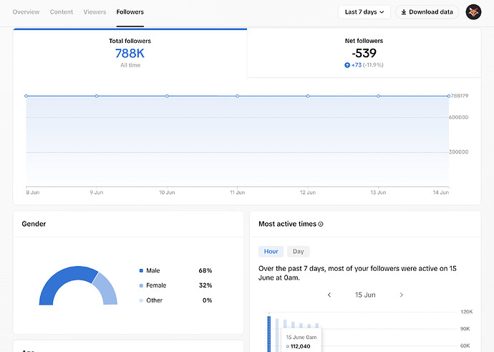Select the Net followers card

point(364,52)
